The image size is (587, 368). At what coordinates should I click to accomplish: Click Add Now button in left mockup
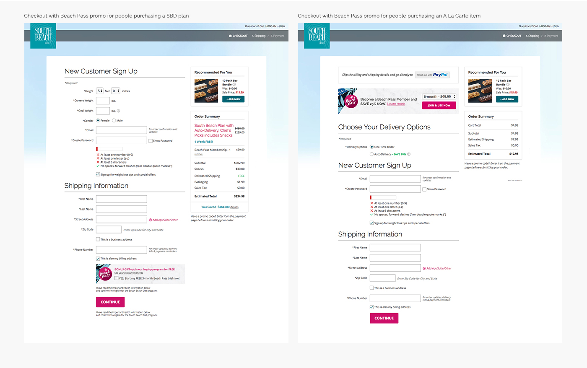(x=234, y=99)
